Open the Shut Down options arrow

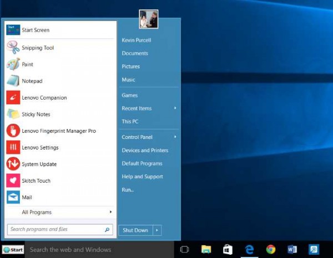pos(157,230)
